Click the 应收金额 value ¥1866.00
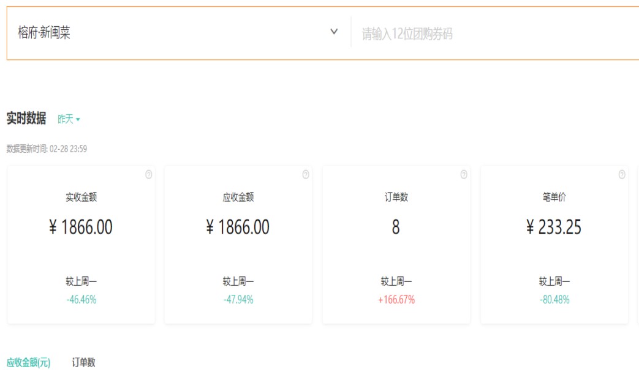This screenshot has height=370, width=639. point(238,228)
